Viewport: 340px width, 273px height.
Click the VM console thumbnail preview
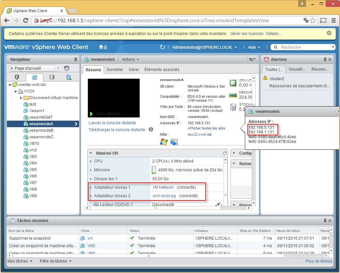pyautogui.click(x=114, y=98)
